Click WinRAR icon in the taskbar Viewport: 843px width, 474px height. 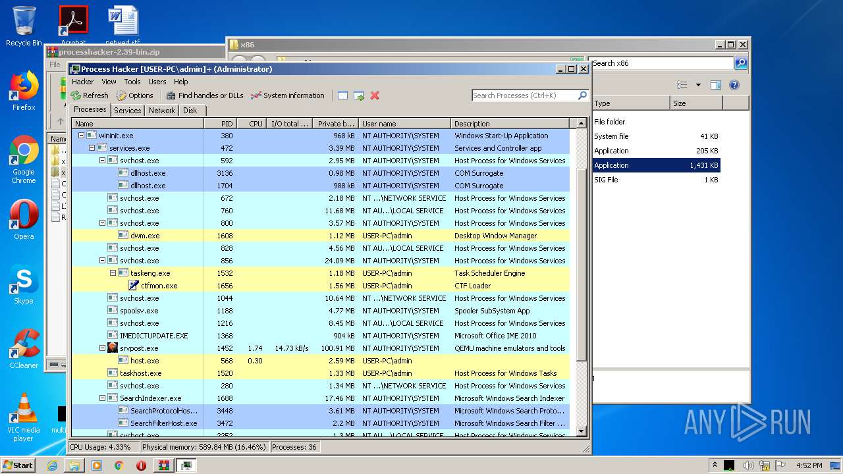click(163, 465)
